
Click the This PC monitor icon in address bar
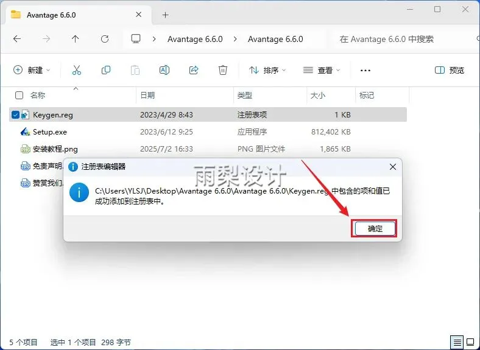pyautogui.click(x=136, y=39)
